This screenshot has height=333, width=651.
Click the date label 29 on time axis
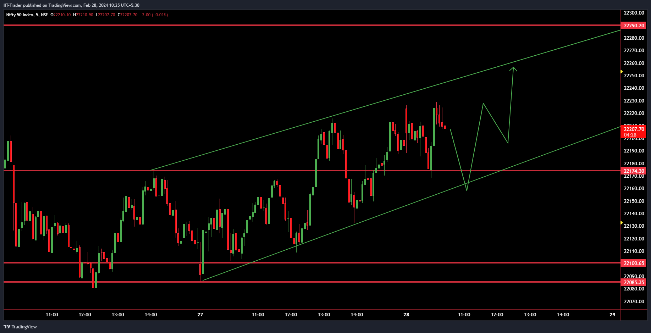[612, 315]
